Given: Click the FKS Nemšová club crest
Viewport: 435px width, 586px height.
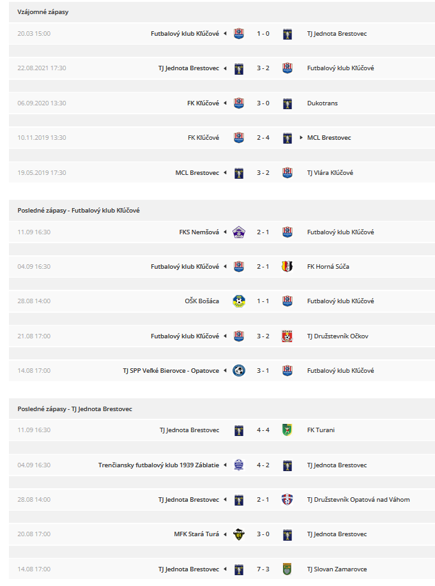Looking at the screenshot, I should (239, 232).
